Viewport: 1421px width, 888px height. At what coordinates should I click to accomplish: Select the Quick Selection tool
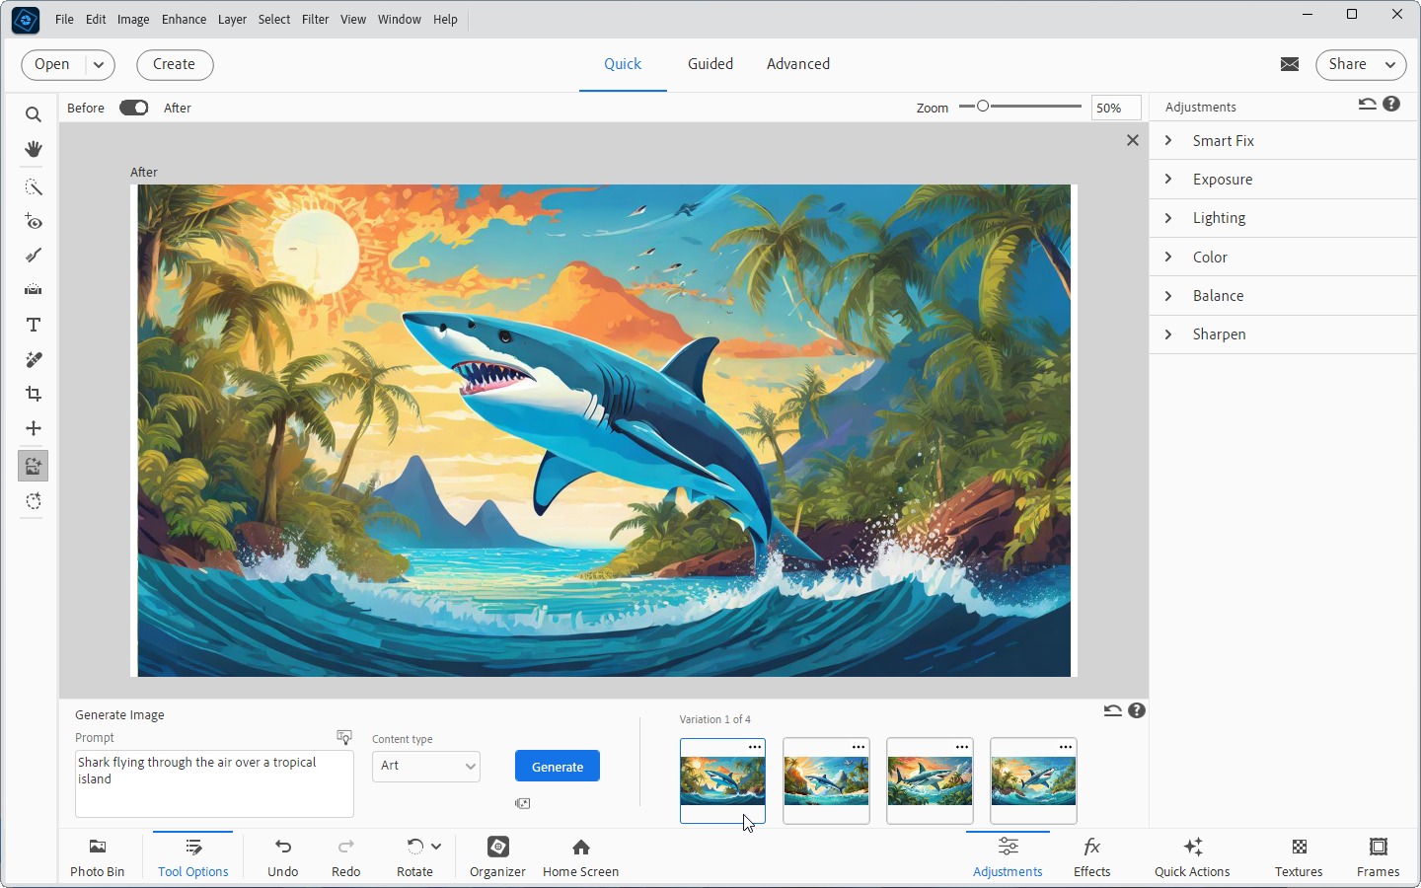pos(34,187)
